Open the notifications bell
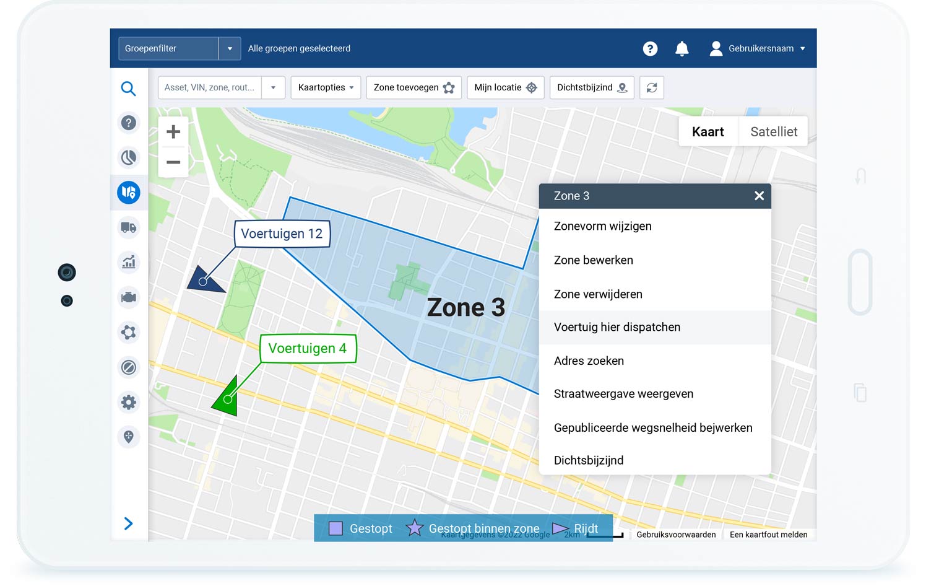This screenshot has width=926, height=586. 682,48
